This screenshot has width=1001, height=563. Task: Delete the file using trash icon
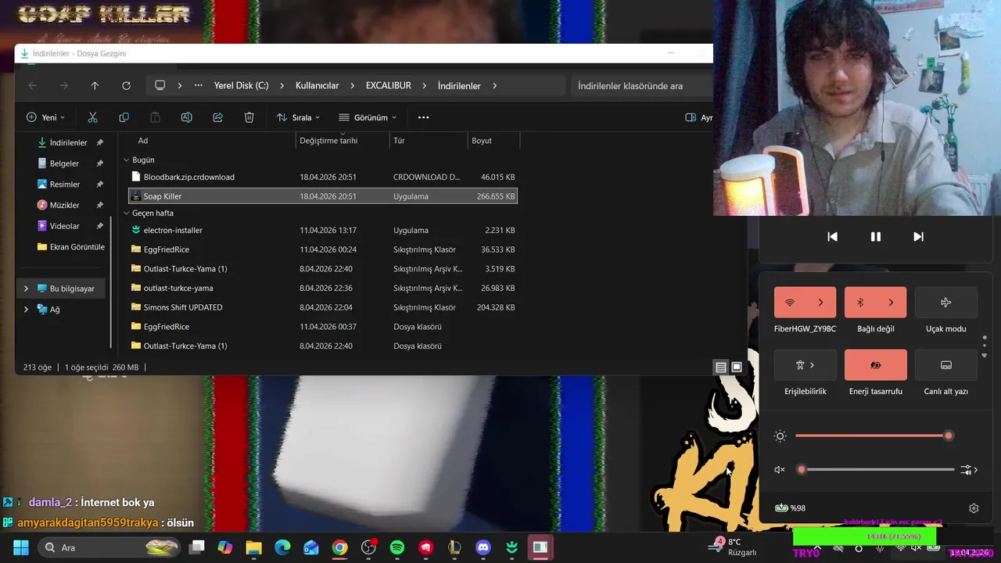(249, 117)
